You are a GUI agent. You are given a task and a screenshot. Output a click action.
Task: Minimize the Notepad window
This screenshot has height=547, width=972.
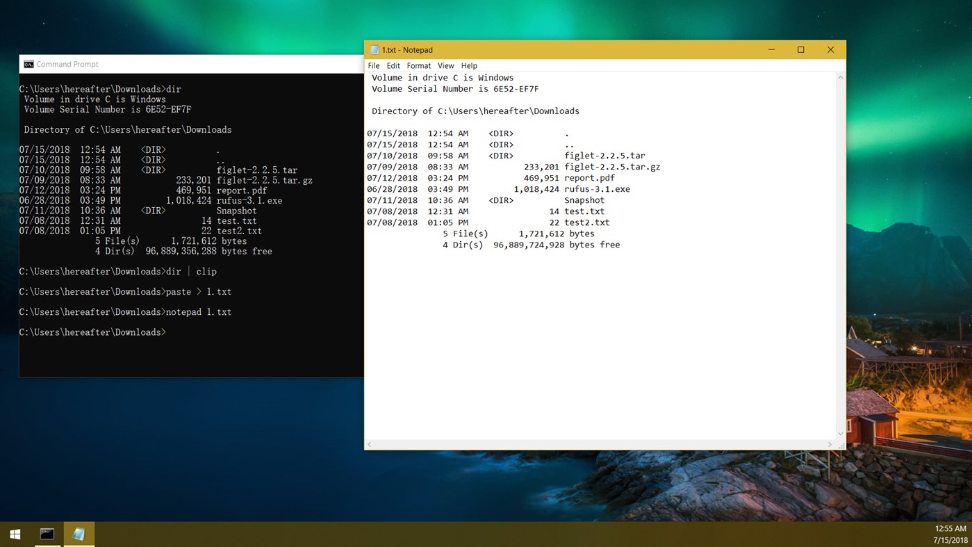click(771, 49)
